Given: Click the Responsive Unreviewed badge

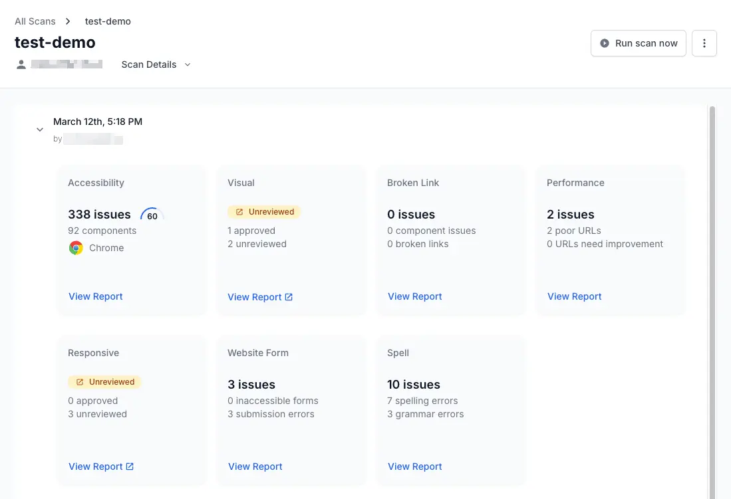Looking at the screenshot, I should (x=104, y=382).
